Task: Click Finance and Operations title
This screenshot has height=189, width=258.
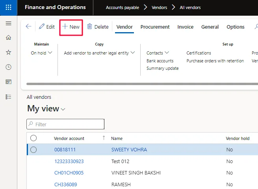Action: (55, 7)
